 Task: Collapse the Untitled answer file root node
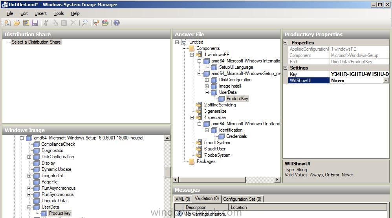177,42
